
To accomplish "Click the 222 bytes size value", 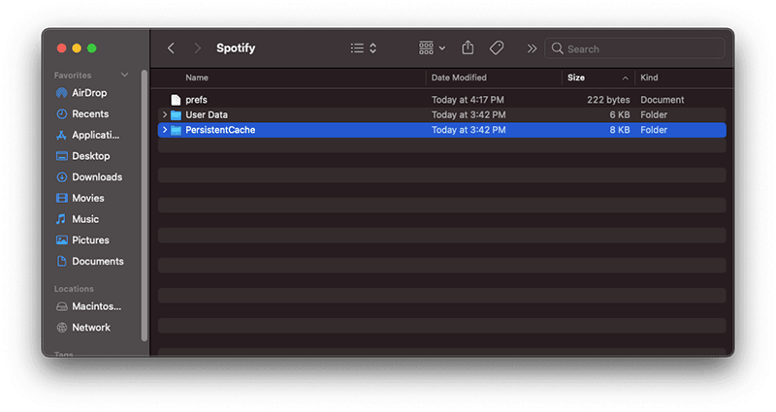I will coord(608,100).
